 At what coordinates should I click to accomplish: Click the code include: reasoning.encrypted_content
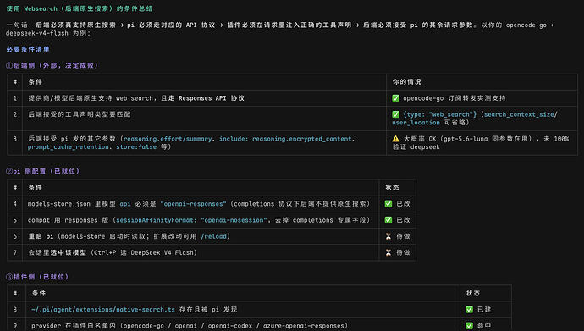pos(285,139)
